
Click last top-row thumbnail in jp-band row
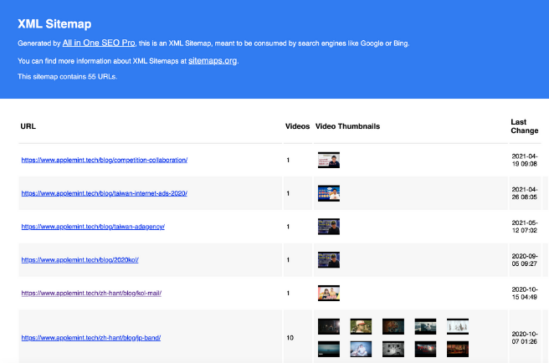pyautogui.click(x=458, y=326)
